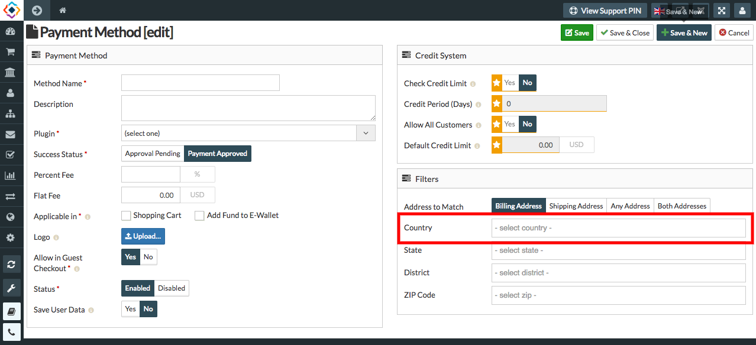
Task: Select the Any Address option
Action: point(630,206)
